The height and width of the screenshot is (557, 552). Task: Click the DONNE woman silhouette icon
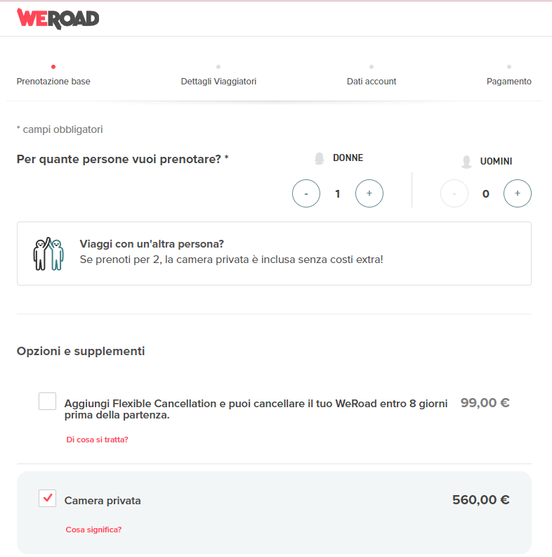[x=320, y=158]
